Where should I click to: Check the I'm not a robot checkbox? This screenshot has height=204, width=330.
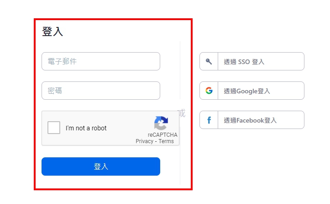pyautogui.click(x=54, y=128)
